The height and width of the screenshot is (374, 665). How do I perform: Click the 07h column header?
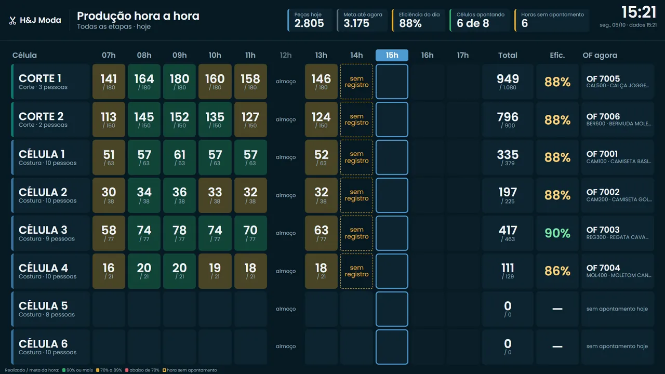[x=109, y=56]
